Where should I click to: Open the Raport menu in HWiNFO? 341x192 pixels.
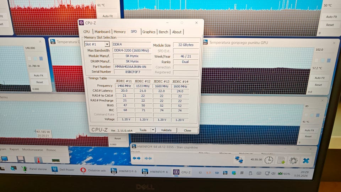click(14, 149)
